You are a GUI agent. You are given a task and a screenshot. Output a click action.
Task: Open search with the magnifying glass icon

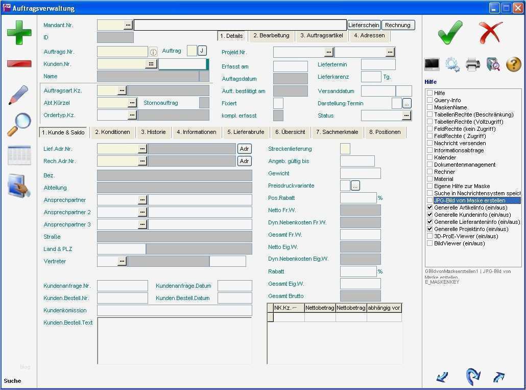point(19,124)
